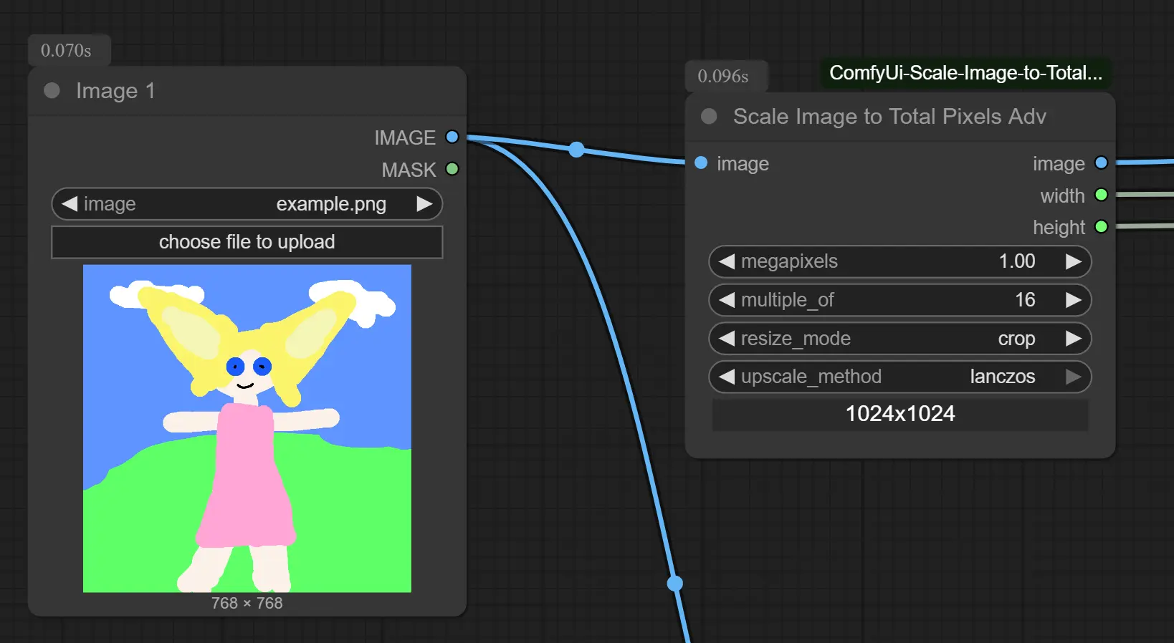The width and height of the screenshot is (1174, 643).
Task: Increase megapixels value with right arrow
Action: pyautogui.click(x=1073, y=261)
